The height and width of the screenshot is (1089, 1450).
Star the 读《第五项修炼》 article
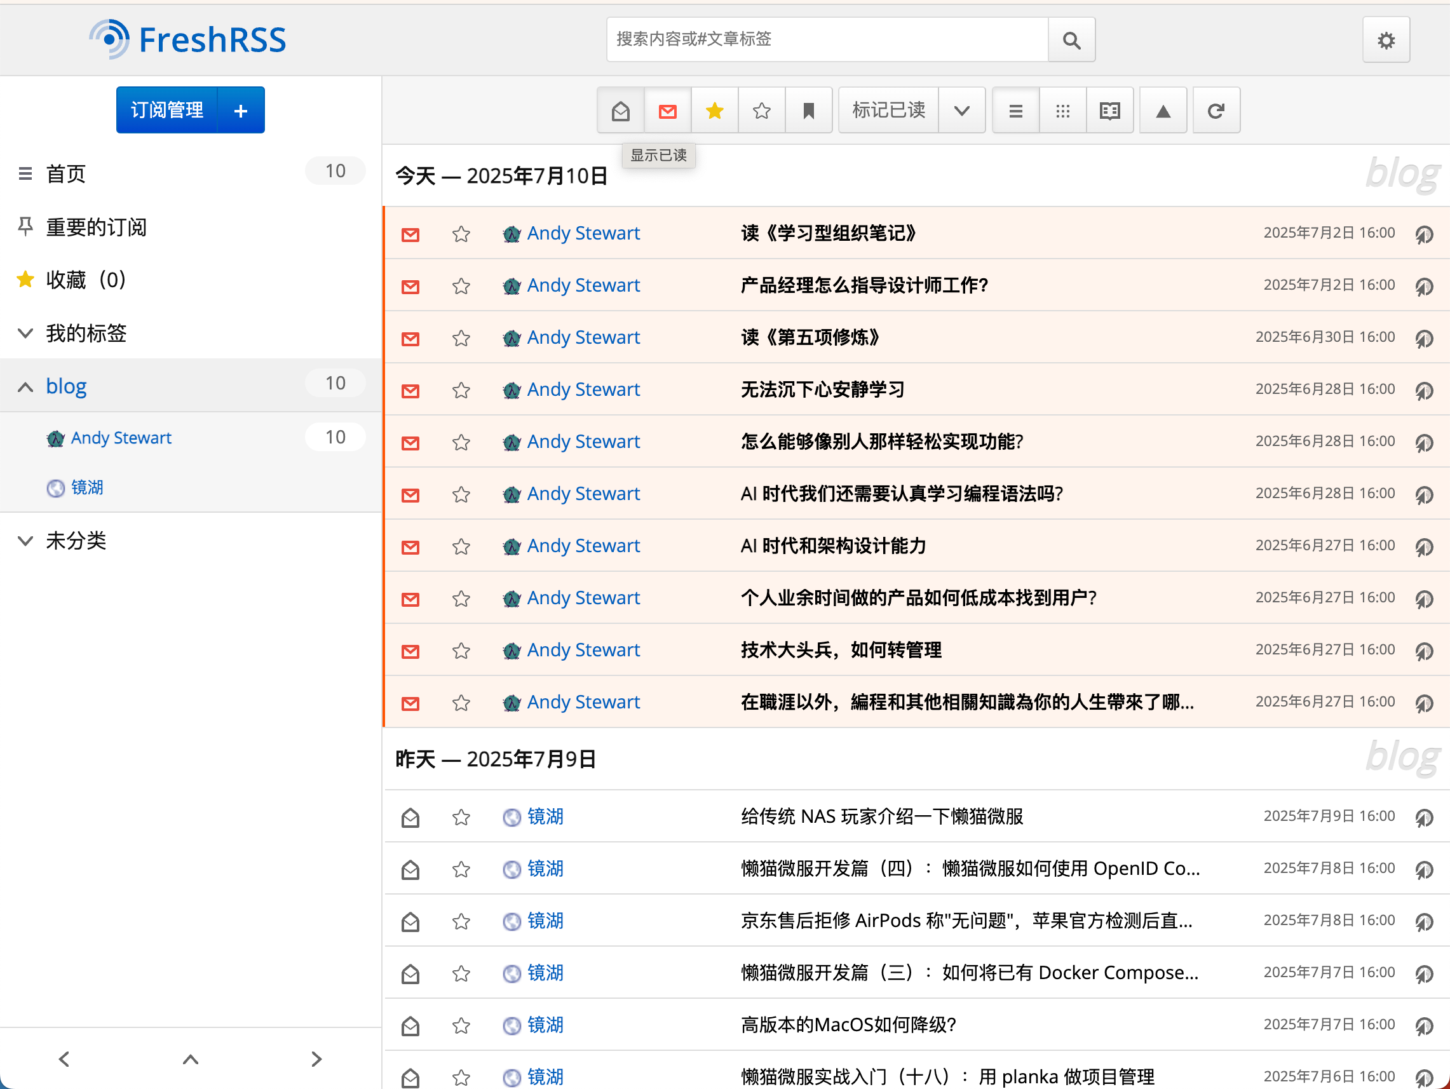point(461,338)
